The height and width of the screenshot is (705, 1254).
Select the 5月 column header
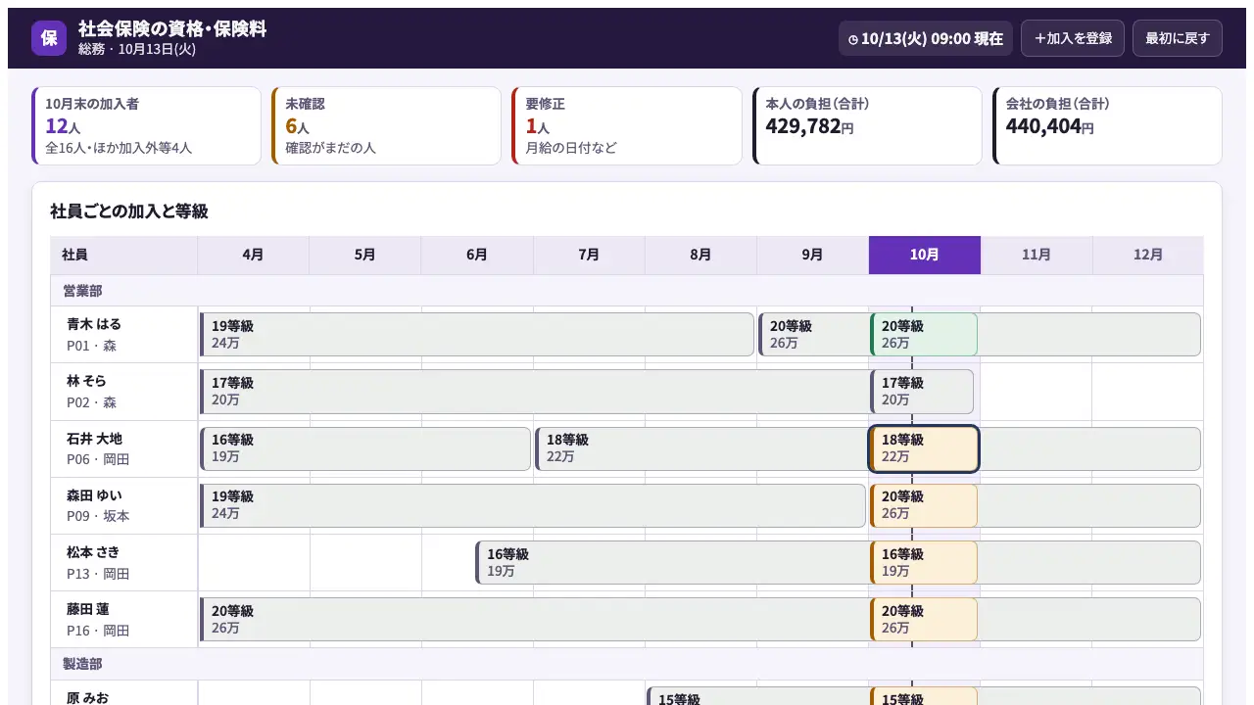365,255
